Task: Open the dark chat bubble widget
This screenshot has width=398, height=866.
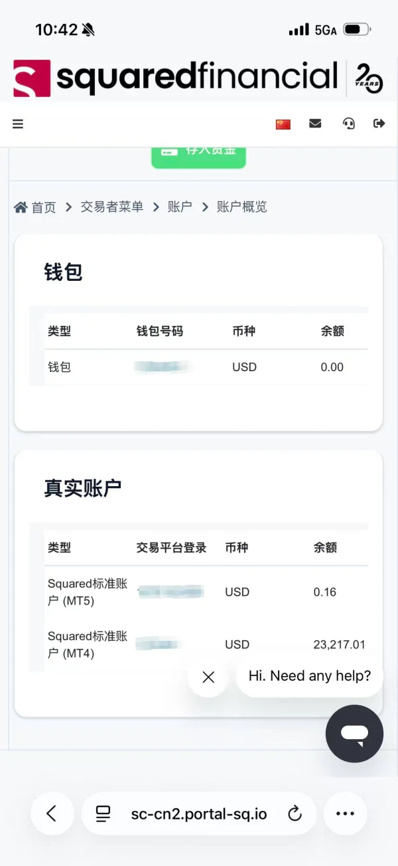Action: [x=354, y=733]
